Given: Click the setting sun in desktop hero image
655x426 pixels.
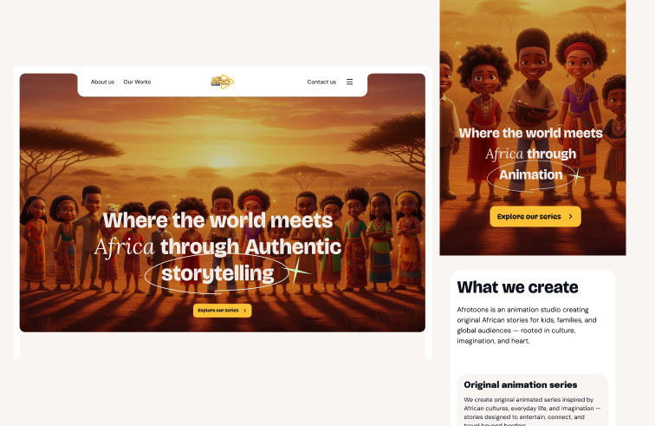Looking at the screenshot, I should 222,161.
